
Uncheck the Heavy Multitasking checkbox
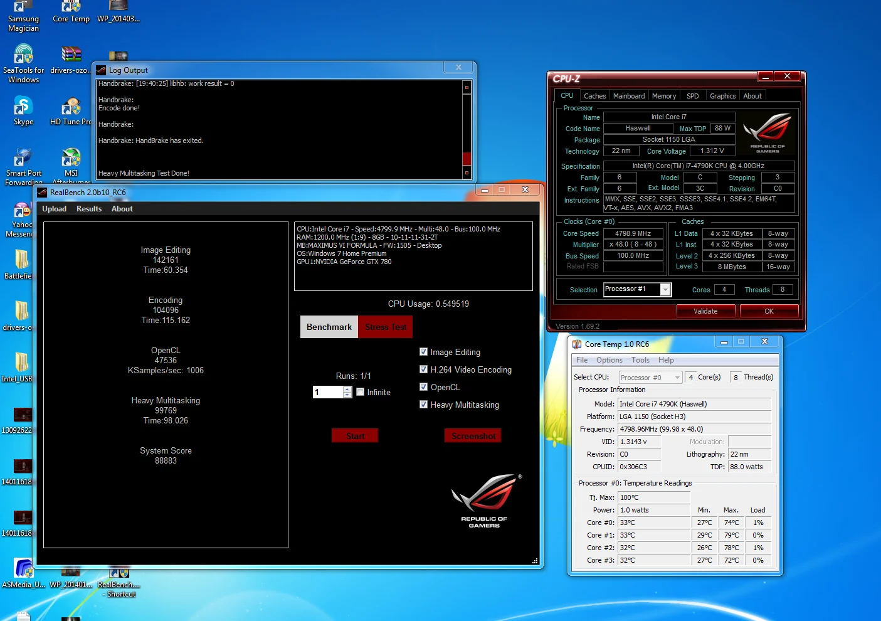tap(424, 405)
